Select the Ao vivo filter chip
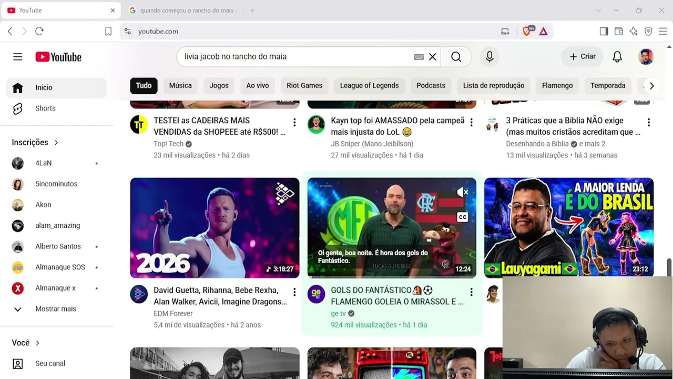Viewport: 673px width, 379px height. 258,86
